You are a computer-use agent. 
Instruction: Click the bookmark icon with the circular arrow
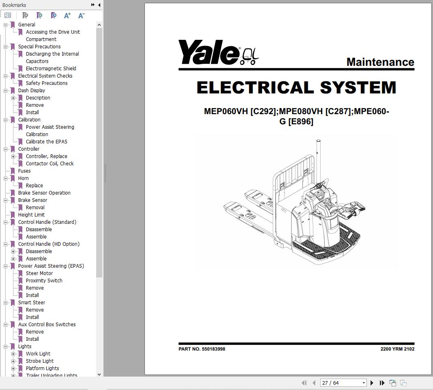(54, 15)
